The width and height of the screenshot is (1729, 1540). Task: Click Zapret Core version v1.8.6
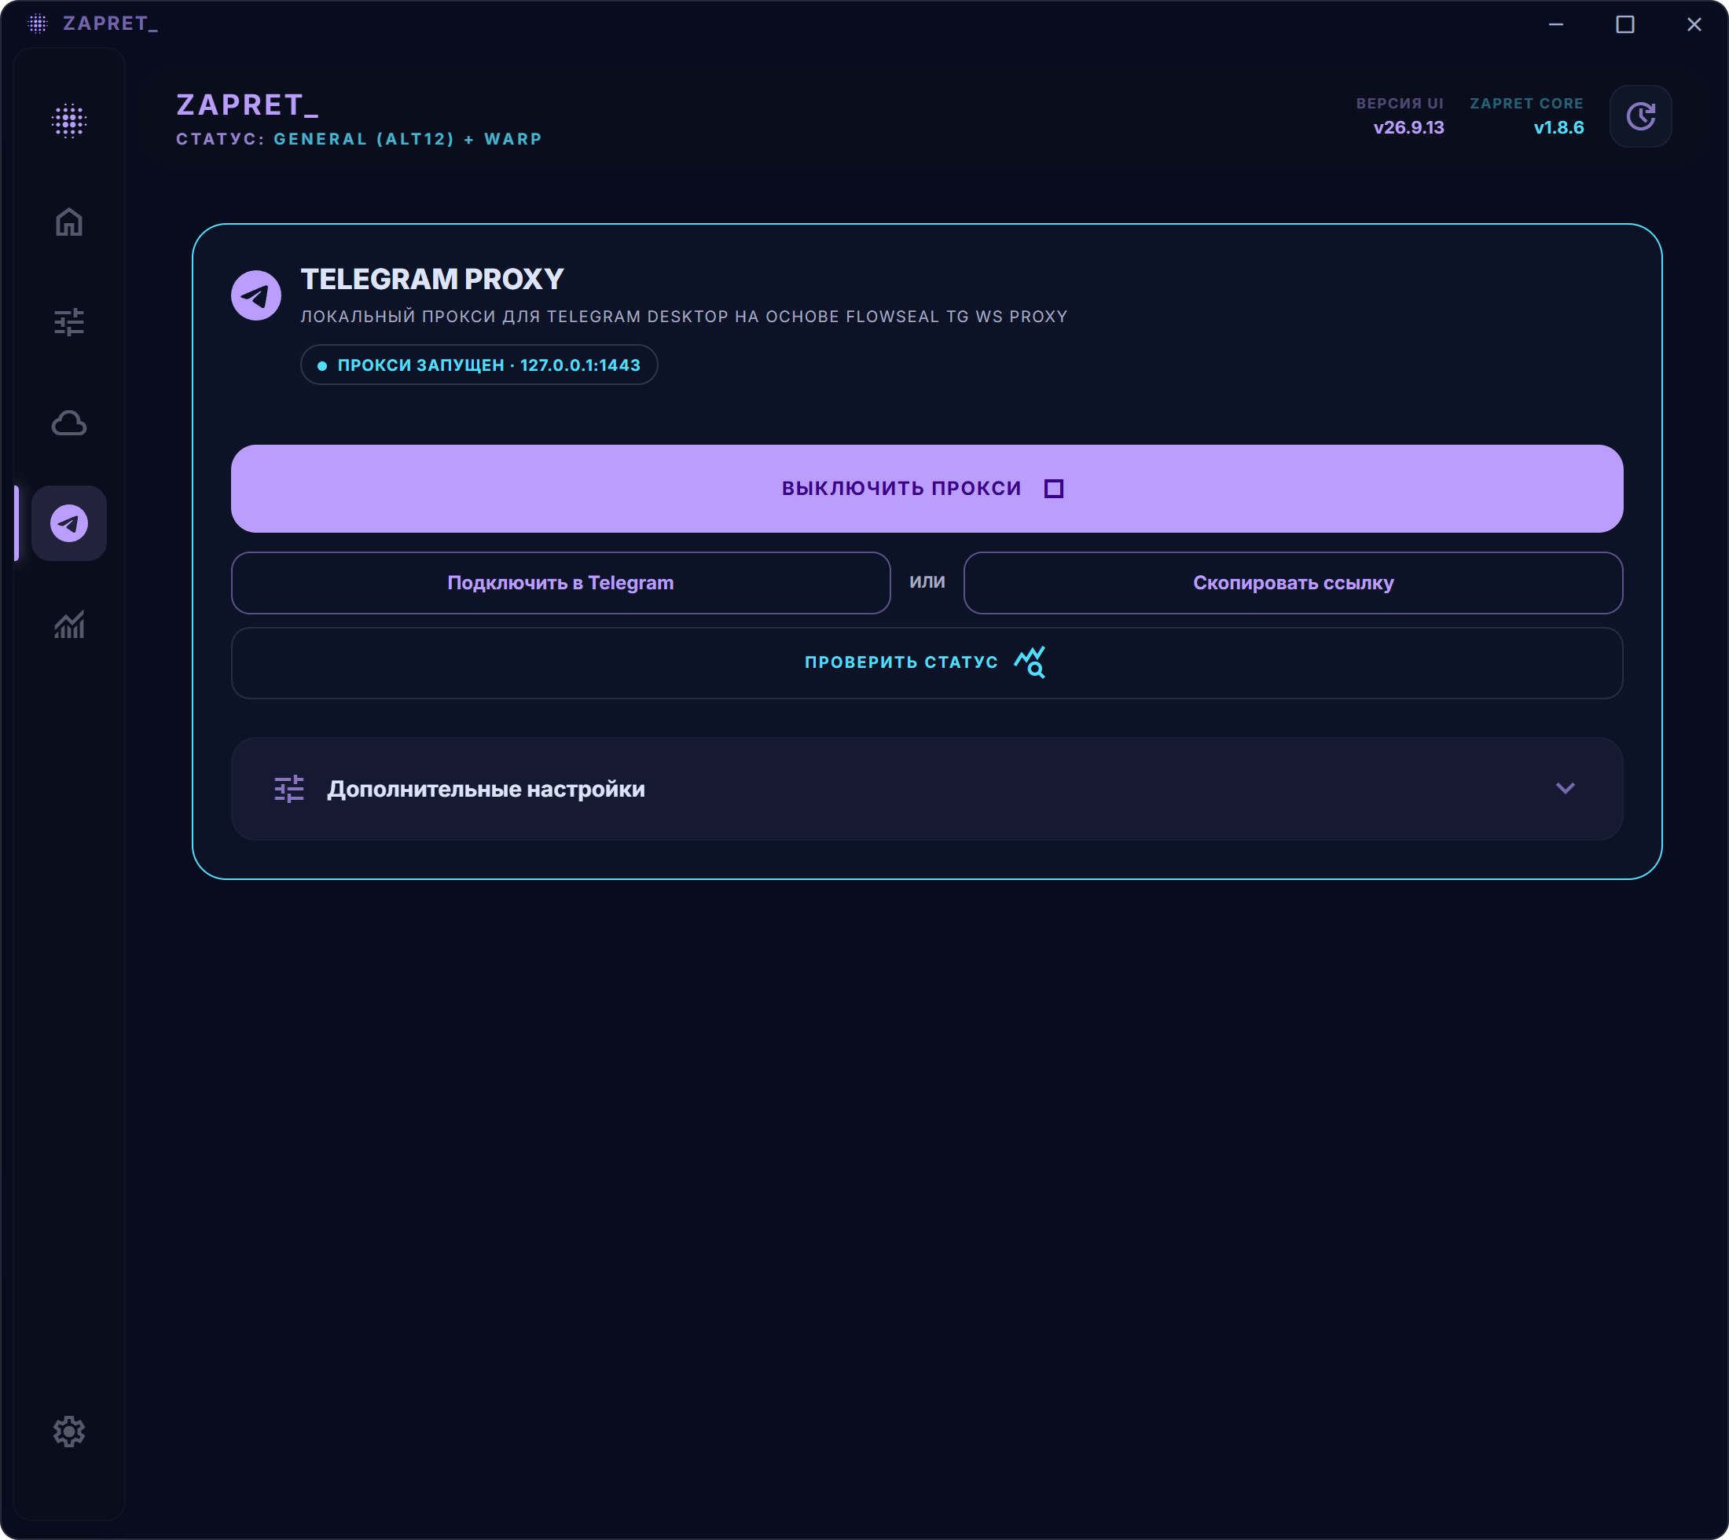click(x=1559, y=128)
